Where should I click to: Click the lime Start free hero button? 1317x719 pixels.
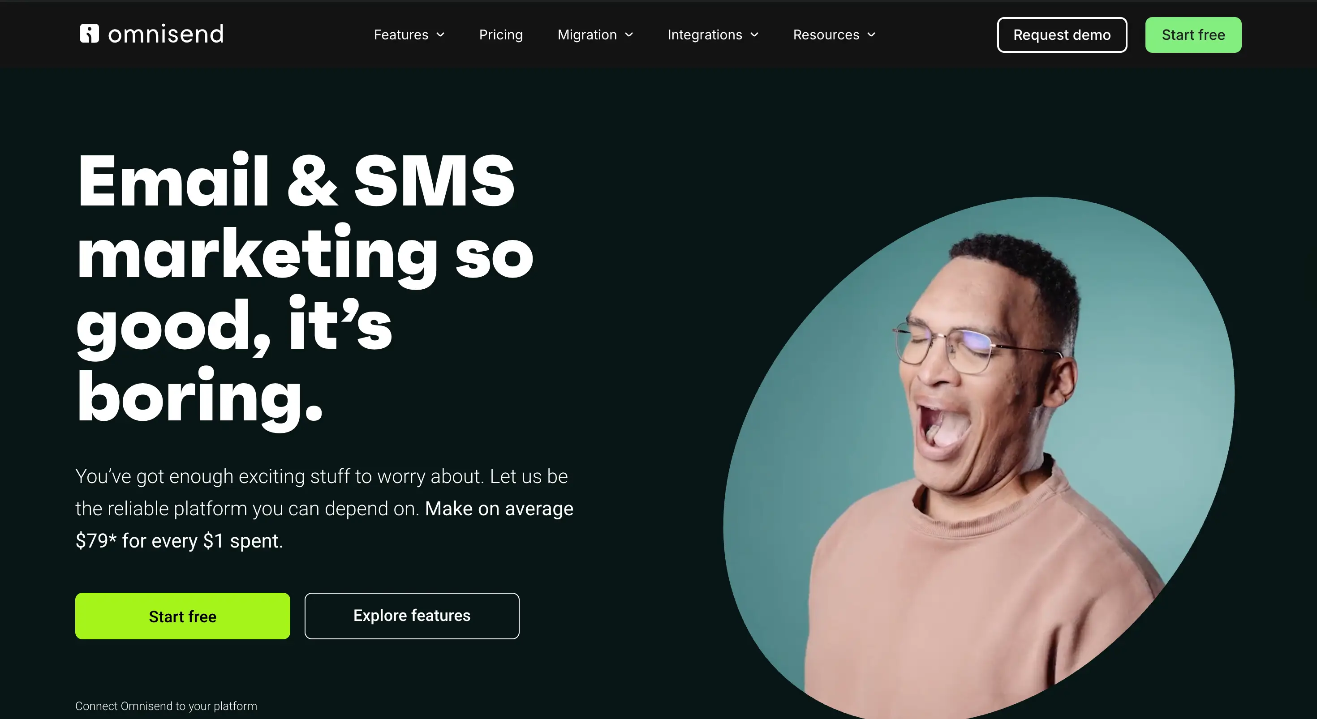tap(182, 616)
